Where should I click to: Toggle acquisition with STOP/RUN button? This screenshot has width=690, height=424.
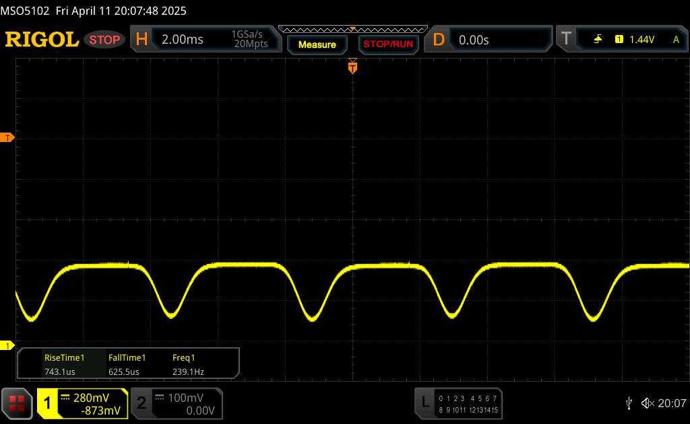(388, 44)
